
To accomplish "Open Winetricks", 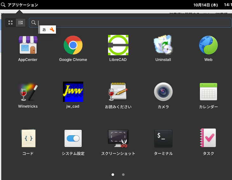I will click(x=28, y=92).
